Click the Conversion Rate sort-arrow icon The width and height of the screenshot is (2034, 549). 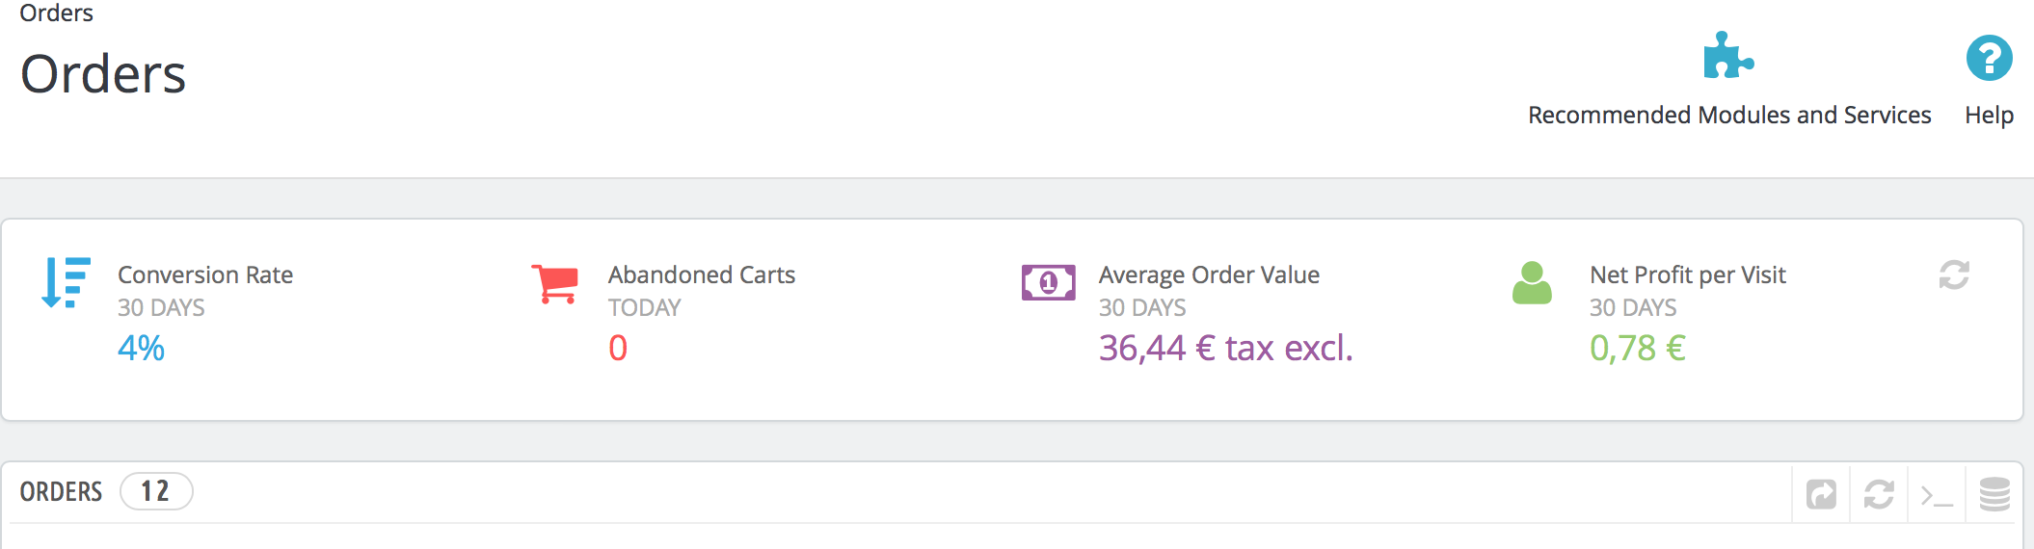pyautogui.click(x=67, y=282)
